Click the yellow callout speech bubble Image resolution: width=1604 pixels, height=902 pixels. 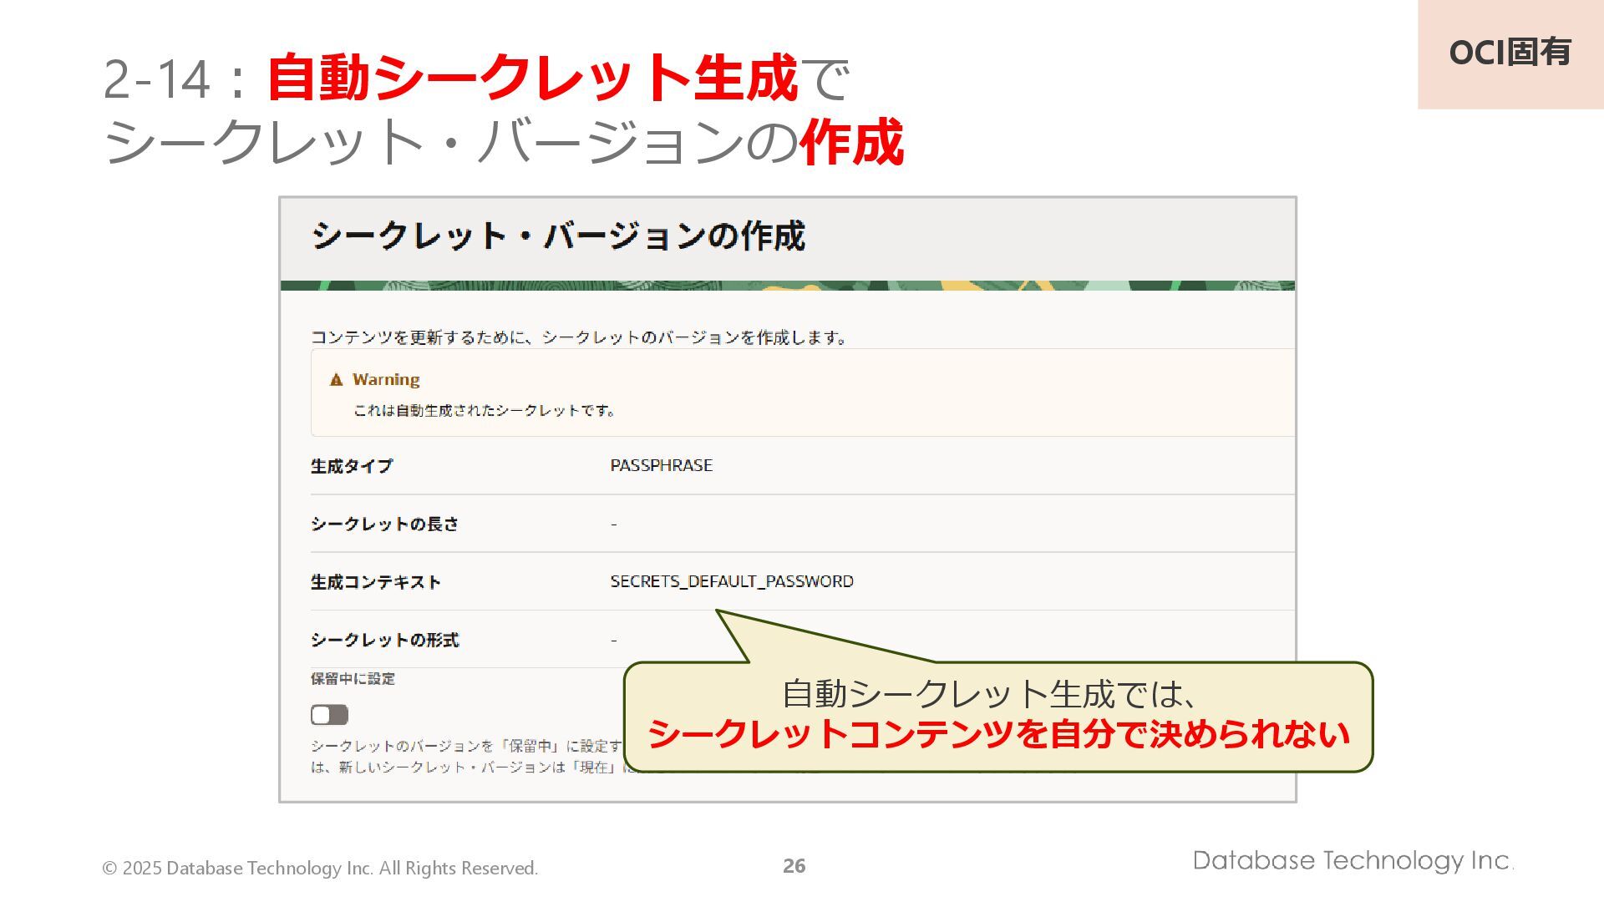coord(997,717)
